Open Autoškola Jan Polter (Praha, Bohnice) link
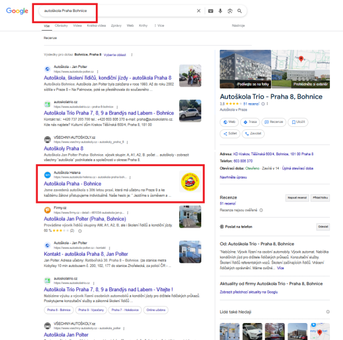This screenshot has width=343, height=340. (x=85, y=219)
